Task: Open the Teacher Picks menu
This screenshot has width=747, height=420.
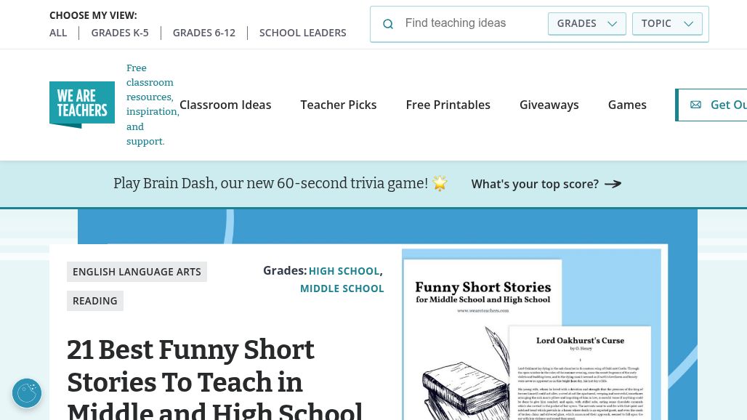Action: pyautogui.click(x=338, y=105)
